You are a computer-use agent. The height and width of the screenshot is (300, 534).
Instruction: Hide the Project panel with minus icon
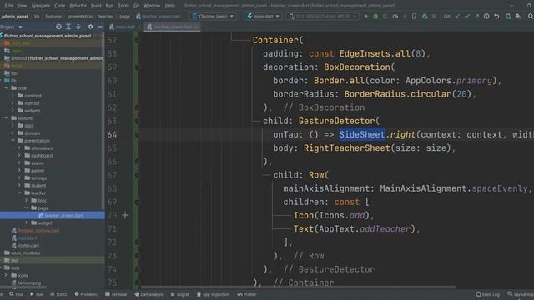tap(100, 27)
